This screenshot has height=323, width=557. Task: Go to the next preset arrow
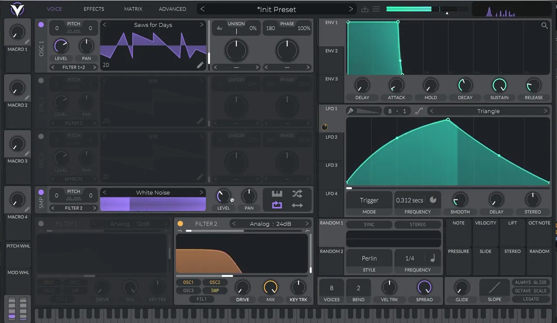coord(351,9)
